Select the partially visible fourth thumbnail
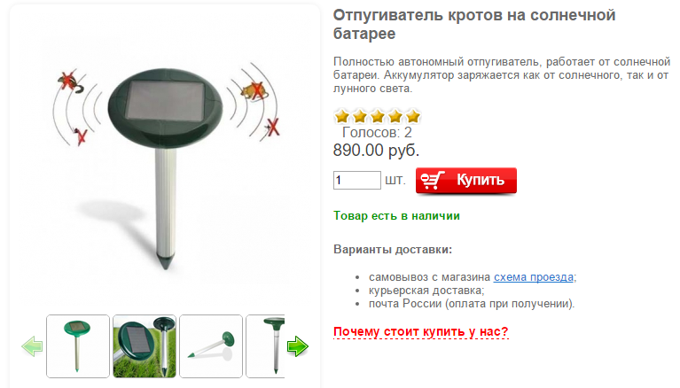Image resolution: width=680 pixels, height=388 pixels. (265, 346)
